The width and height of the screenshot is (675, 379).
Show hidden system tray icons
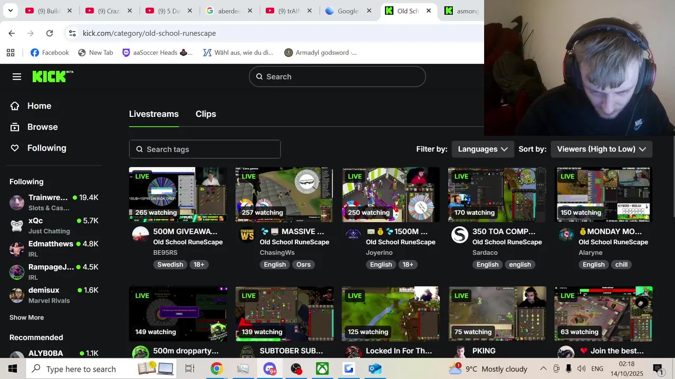pos(543,368)
